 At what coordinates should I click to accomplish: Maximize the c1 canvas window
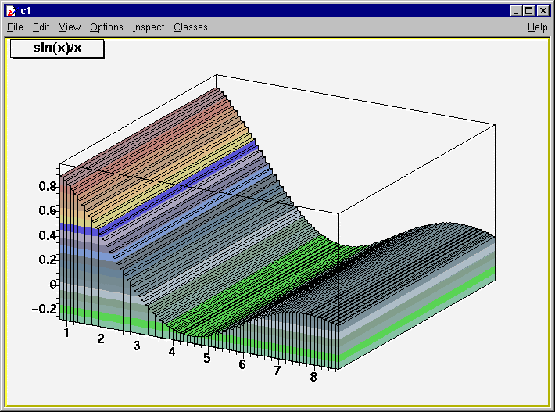point(529,11)
